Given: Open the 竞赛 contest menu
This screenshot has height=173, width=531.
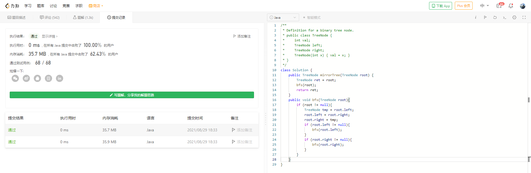Looking at the screenshot, I should coord(66,6).
